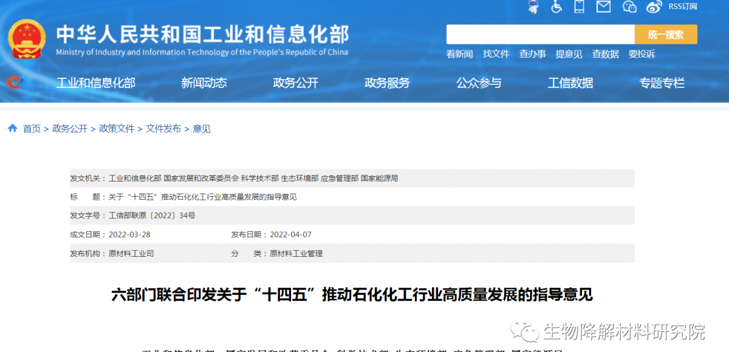
Task: Click the English ministry name under the title
Action: (202, 52)
